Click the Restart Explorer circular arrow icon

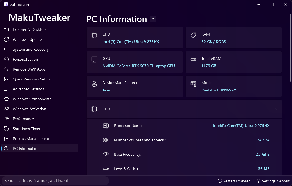click(220, 181)
